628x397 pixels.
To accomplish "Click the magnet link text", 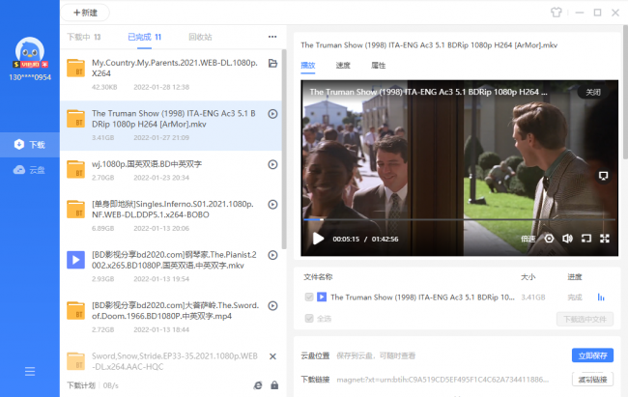I will click(x=442, y=380).
